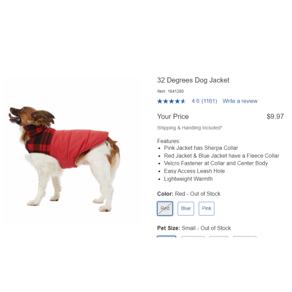Click the Shipping & Handling Included note
The width and height of the screenshot is (292, 292).
pos(190,128)
